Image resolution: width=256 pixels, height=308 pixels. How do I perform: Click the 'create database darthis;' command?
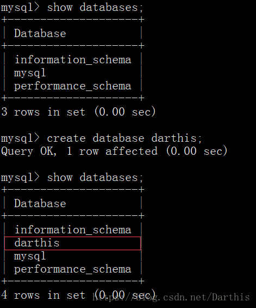tap(124, 138)
